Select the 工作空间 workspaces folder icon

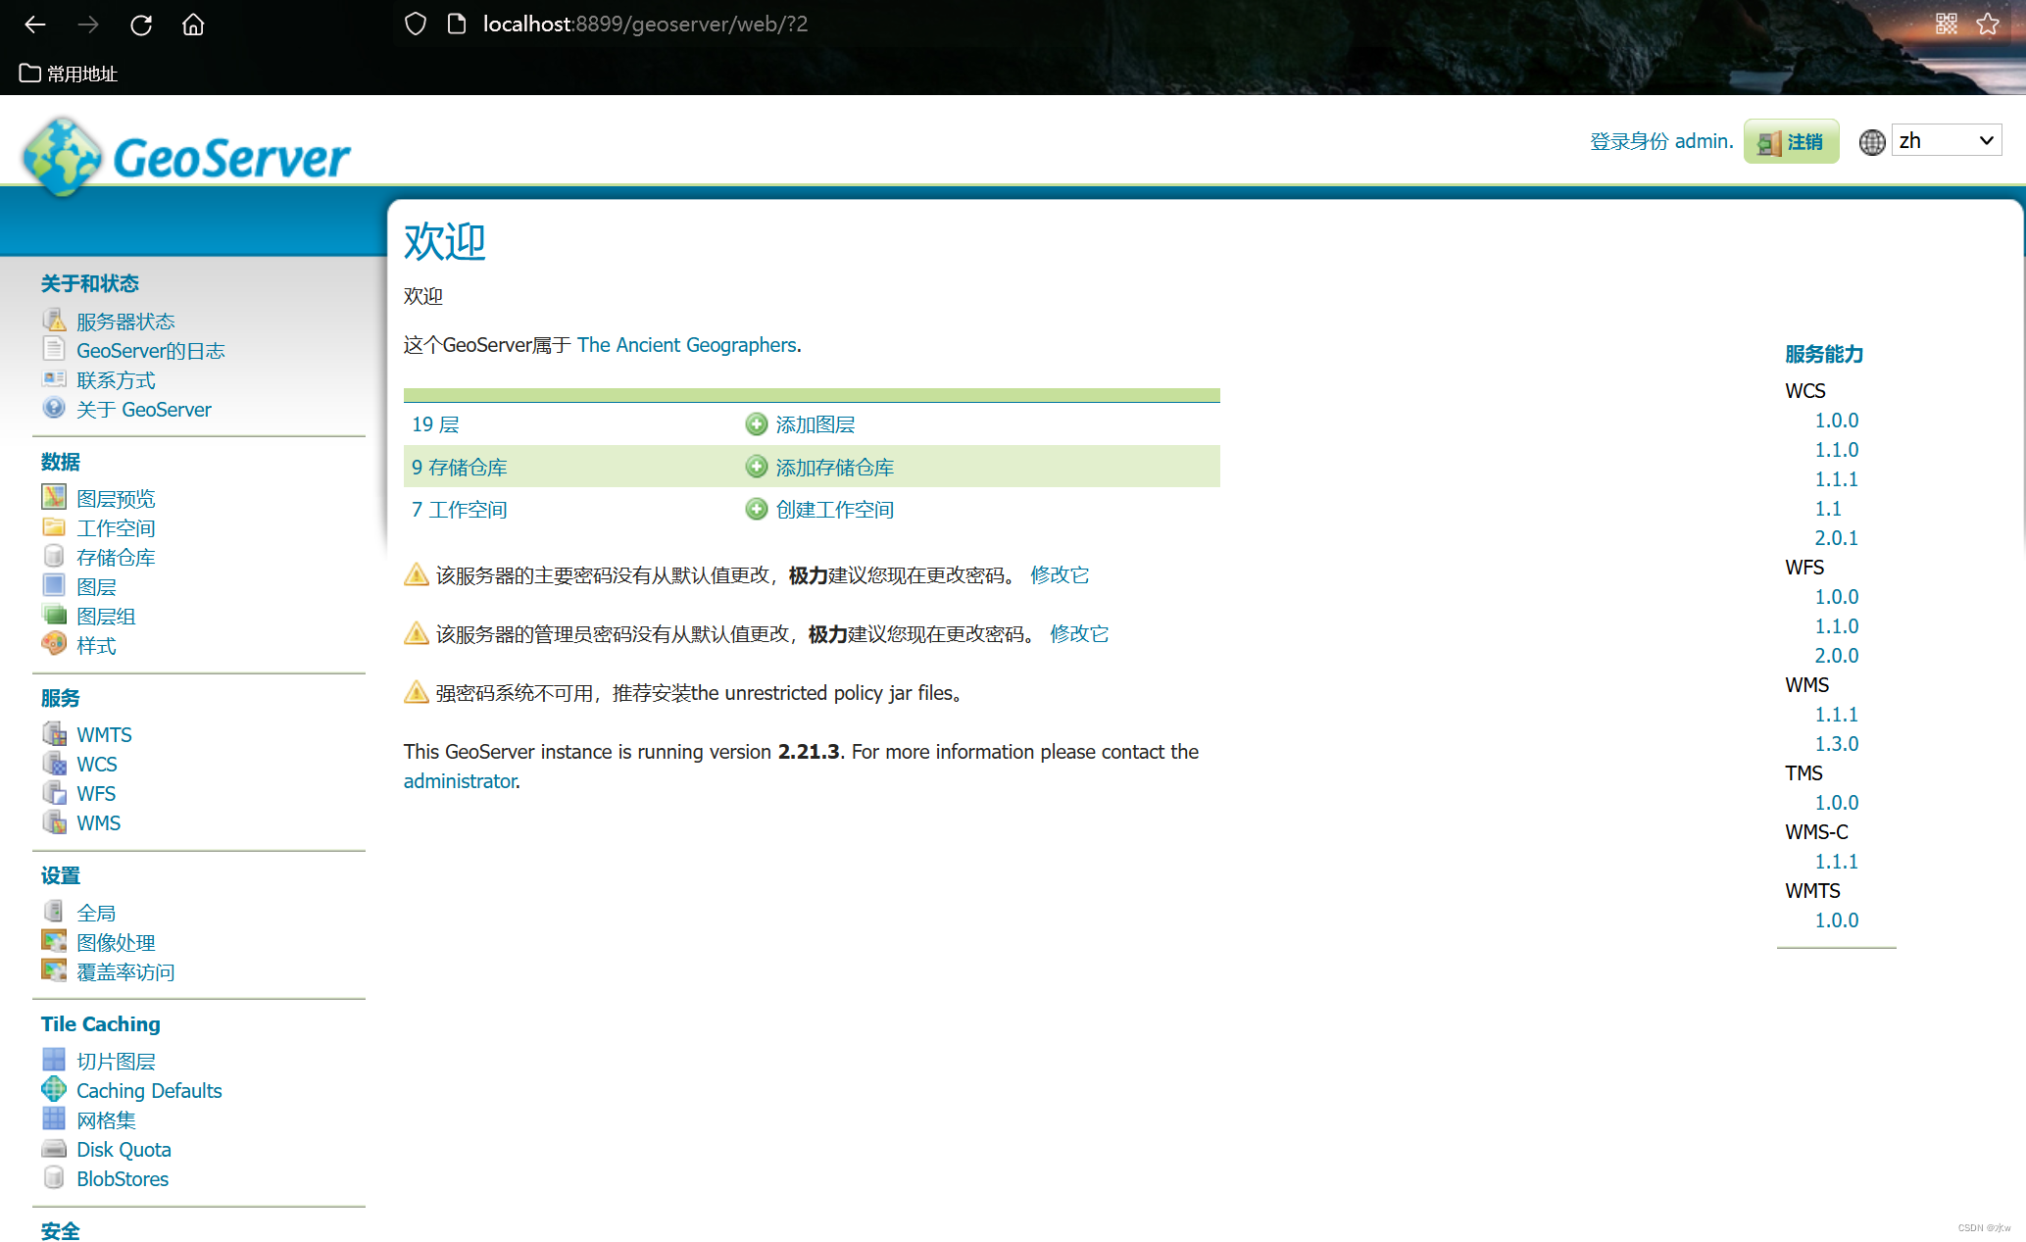click(x=55, y=526)
